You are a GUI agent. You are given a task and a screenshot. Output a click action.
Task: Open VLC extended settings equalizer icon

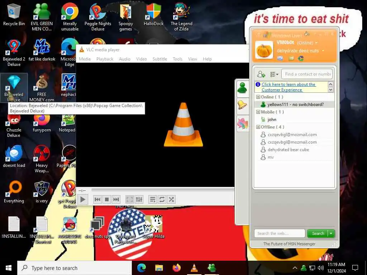coord(139,199)
